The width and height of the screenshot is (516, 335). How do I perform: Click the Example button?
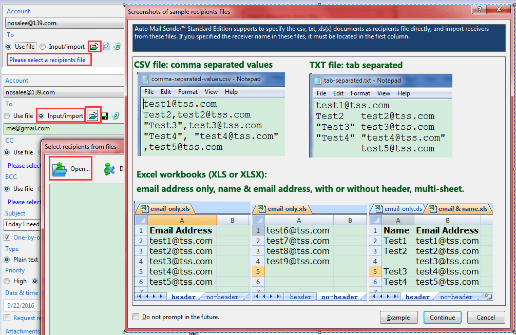tap(398, 317)
